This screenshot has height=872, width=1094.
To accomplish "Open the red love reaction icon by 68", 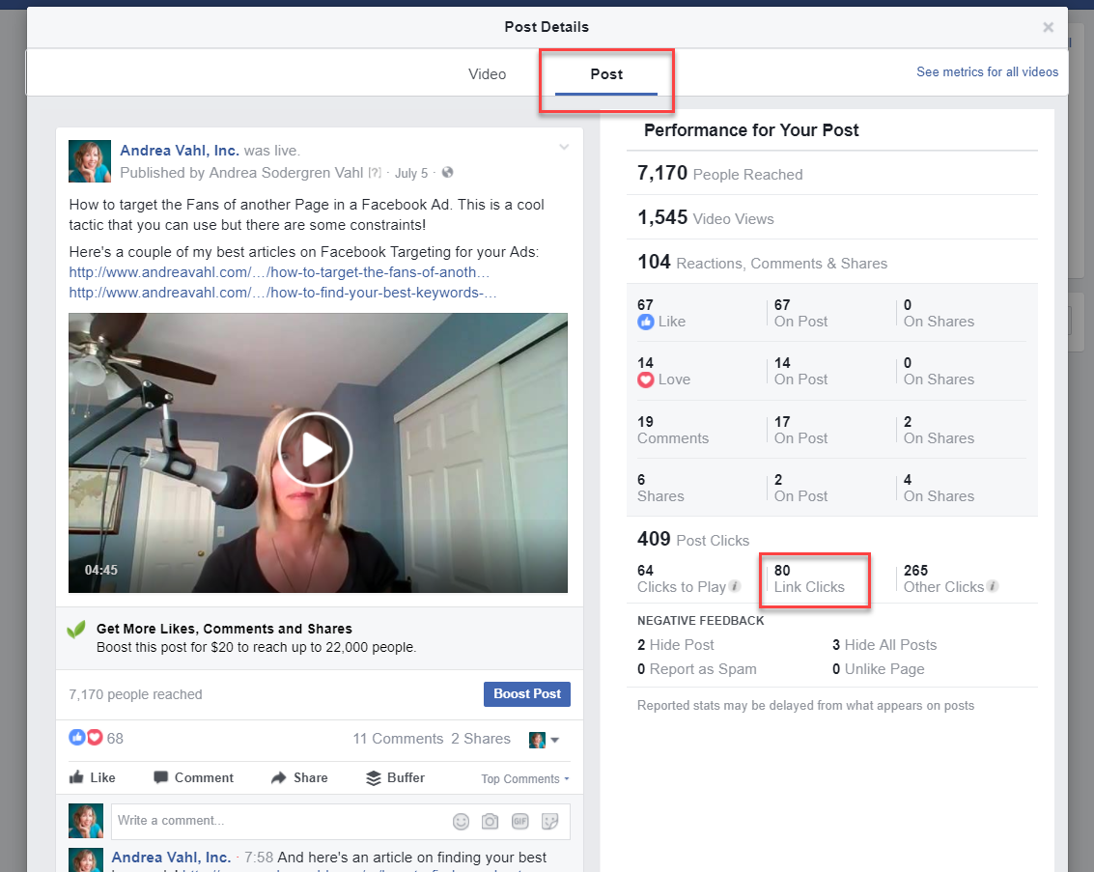I will (95, 738).
